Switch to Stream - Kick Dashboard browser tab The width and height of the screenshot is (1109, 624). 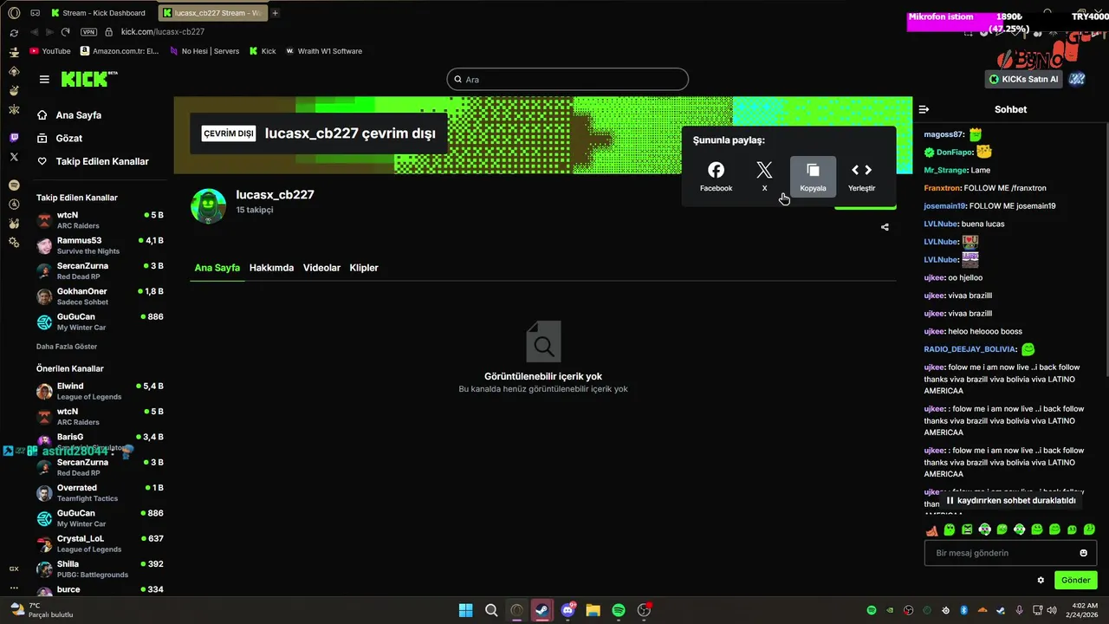pos(99,13)
